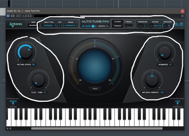The image size is (189, 136).
Task: Click the Detune knob
Action: click(x=151, y=26)
